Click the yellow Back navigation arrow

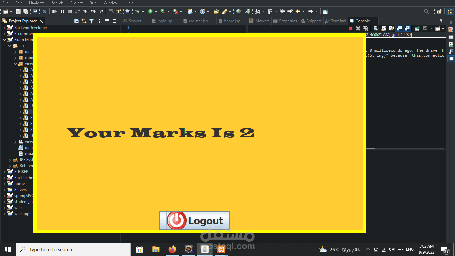(x=298, y=11)
